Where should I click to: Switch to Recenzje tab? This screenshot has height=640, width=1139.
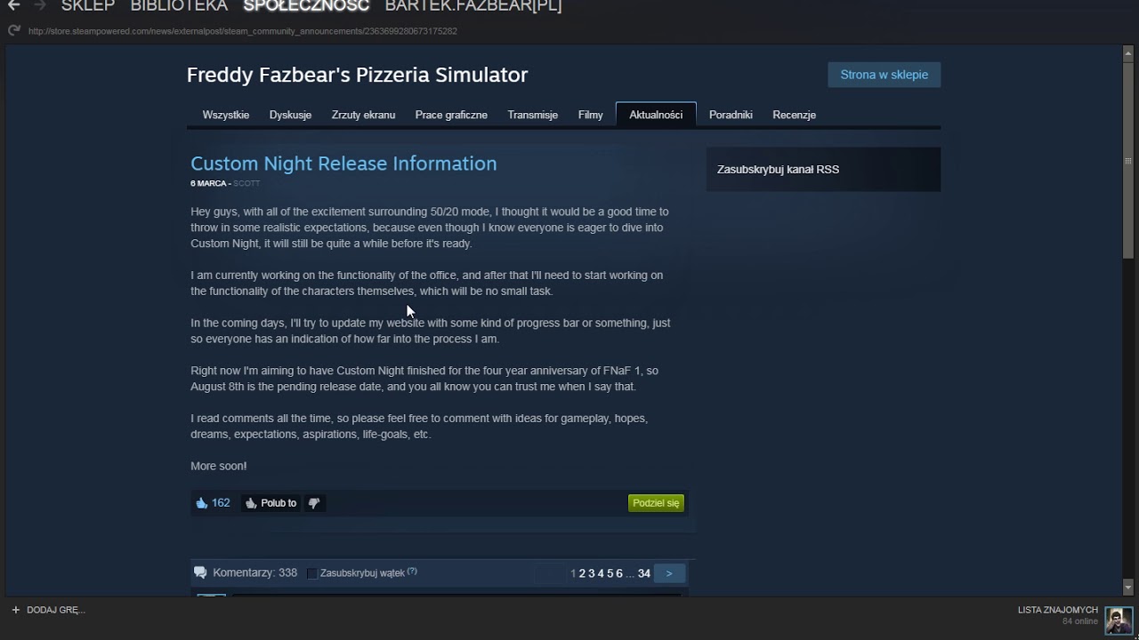coord(795,115)
